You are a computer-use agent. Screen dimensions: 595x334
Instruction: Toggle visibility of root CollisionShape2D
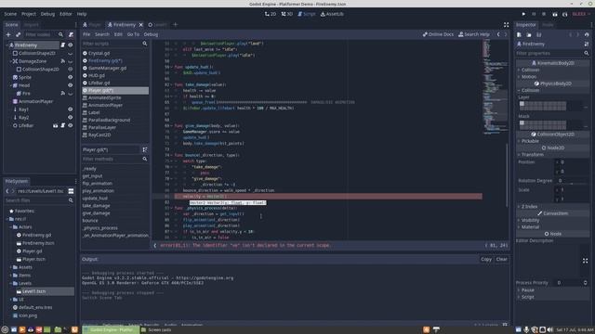[70, 53]
